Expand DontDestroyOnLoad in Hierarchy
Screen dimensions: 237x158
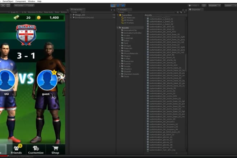pos(71,18)
